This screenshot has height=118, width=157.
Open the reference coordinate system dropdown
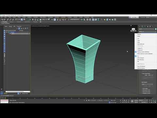tap(45, 20)
